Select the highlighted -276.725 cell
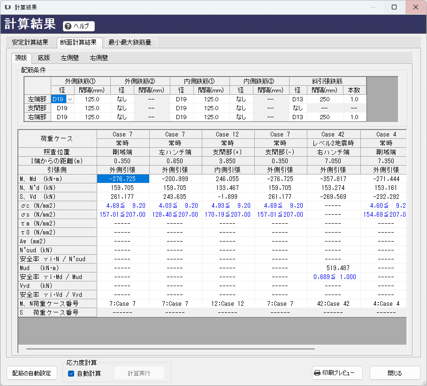 (123, 179)
